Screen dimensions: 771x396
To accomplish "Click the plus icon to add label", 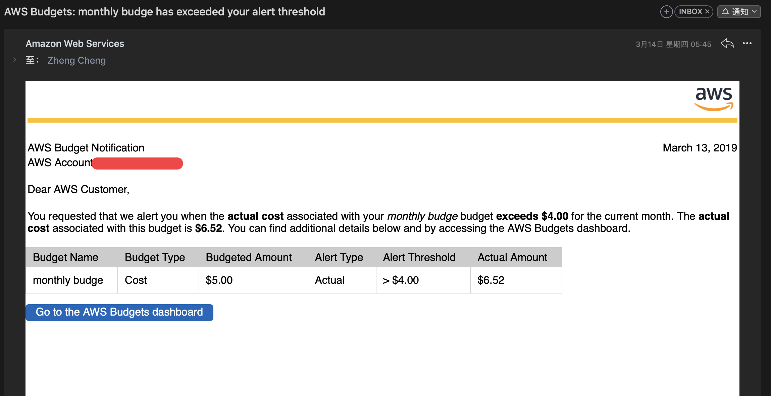I will (x=666, y=12).
